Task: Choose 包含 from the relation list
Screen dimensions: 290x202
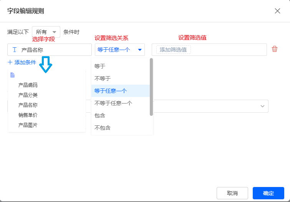Action: click(x=100, y=115)
